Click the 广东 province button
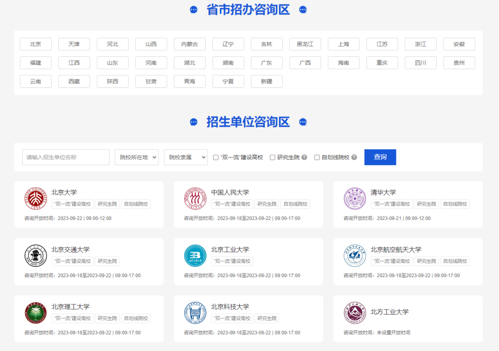 [x=267, y=63]
